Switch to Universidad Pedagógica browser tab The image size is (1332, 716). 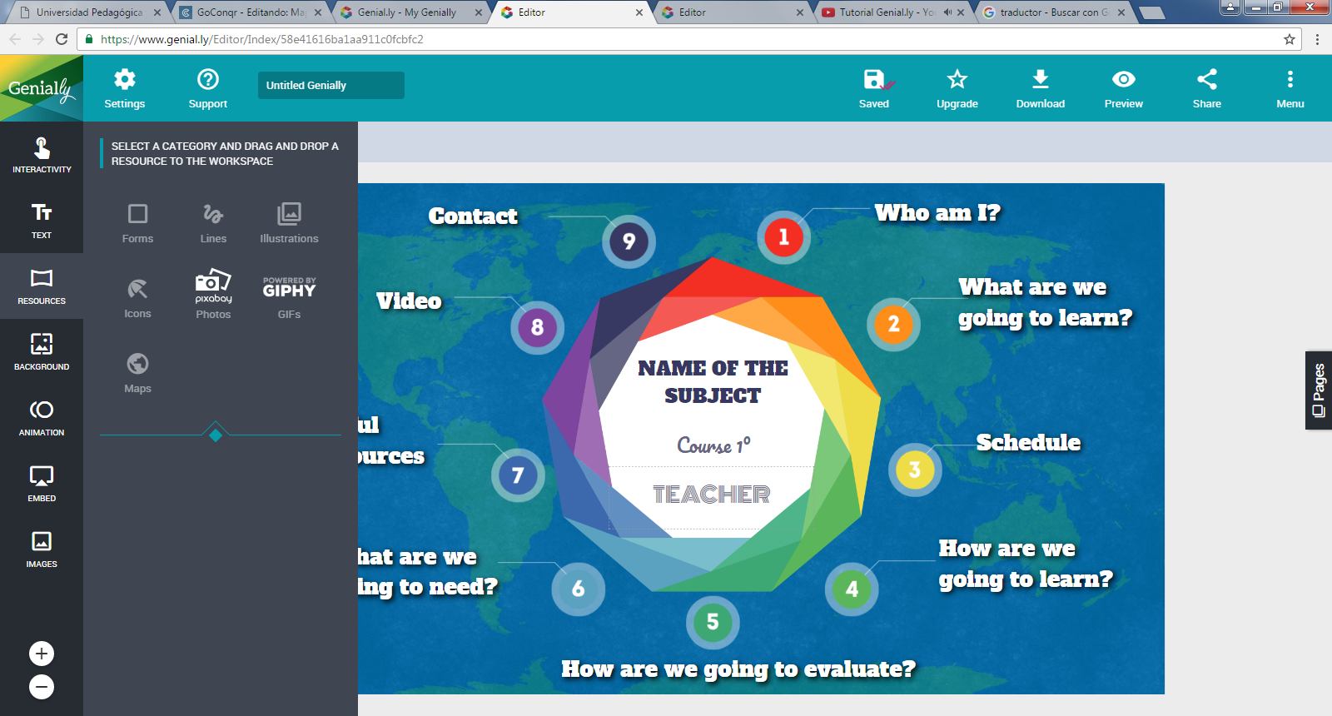pyautogui.click(x=90, y=12)
